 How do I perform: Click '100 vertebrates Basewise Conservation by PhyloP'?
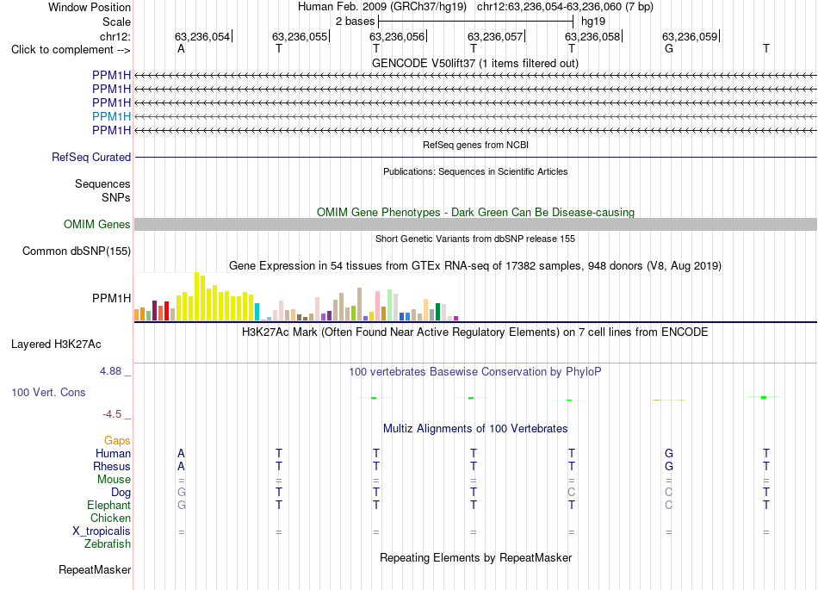click(475, 372)
